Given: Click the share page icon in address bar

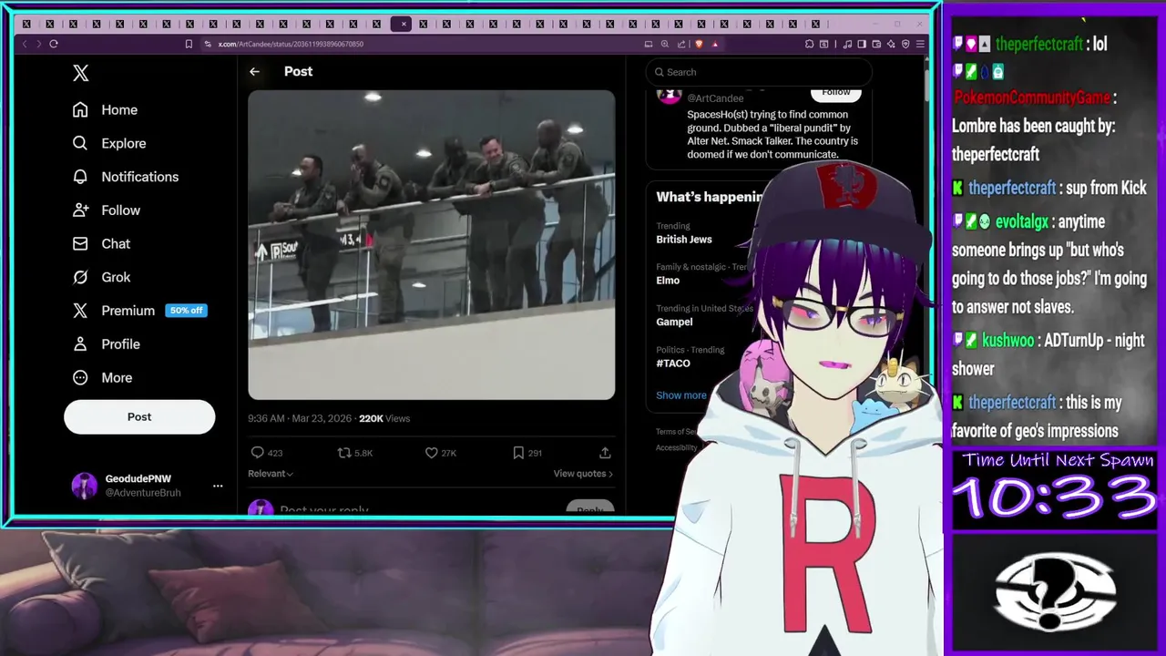Looking at the screenshot, I should point(681,44).
